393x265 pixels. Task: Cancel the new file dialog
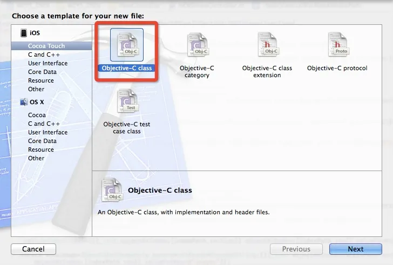[x=33, y=249]
